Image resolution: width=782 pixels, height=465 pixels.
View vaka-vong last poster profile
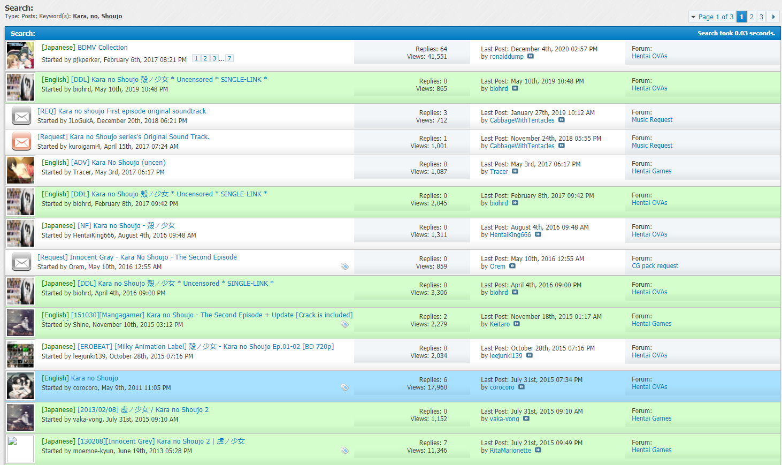504,419
